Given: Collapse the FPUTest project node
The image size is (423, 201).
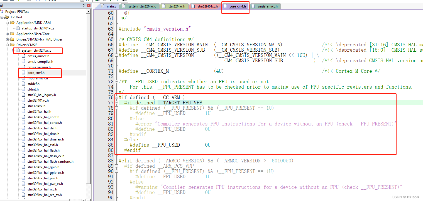Looking at the screenshot, I should 2,17.
